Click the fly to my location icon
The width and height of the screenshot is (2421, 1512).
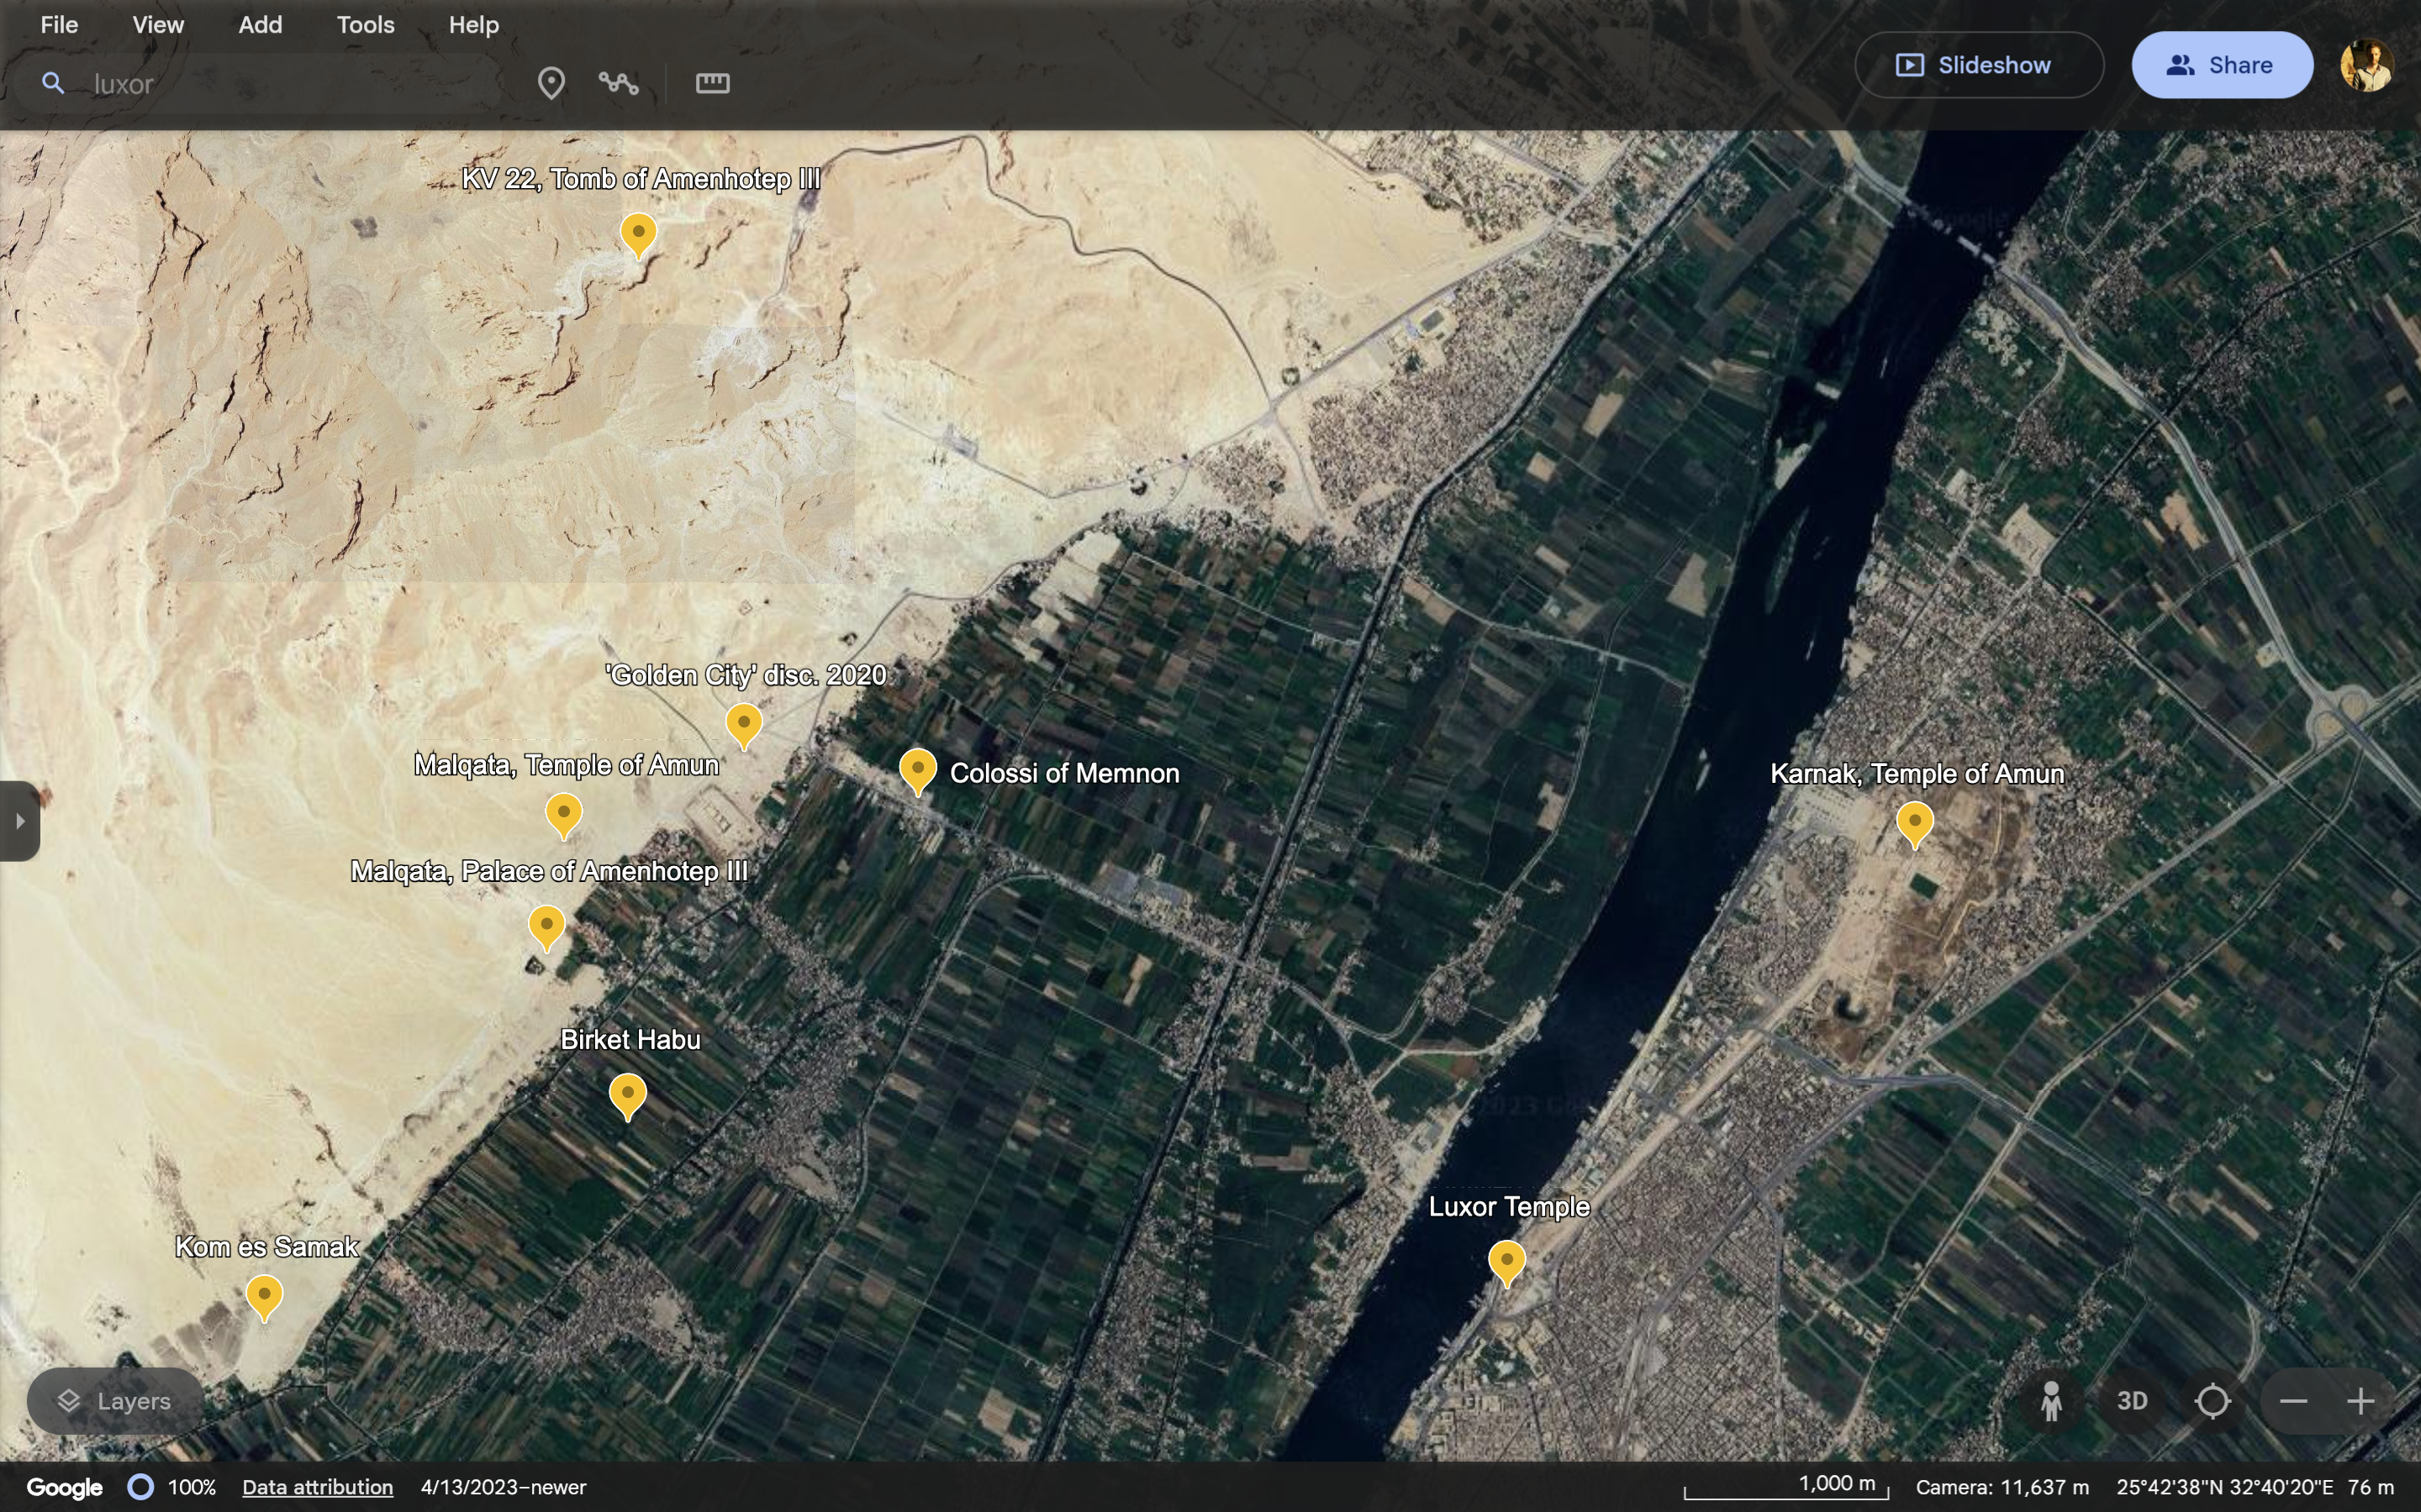click(2212, 1401)
